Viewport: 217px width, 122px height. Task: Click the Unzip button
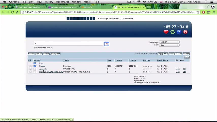click(187, 57)
